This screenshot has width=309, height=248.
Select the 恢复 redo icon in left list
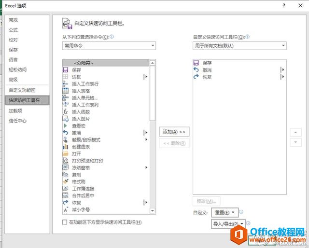click(x=66, y=203)
